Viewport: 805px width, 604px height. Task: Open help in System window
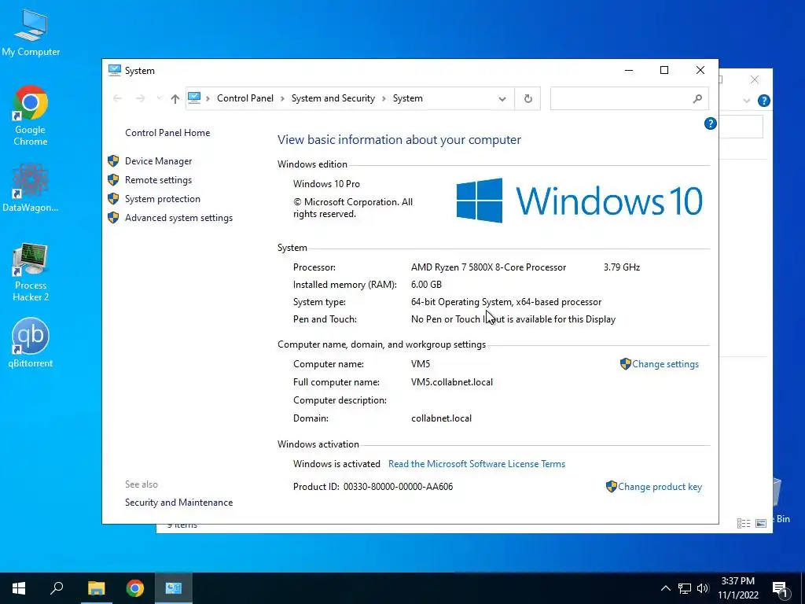coord(710,123)
